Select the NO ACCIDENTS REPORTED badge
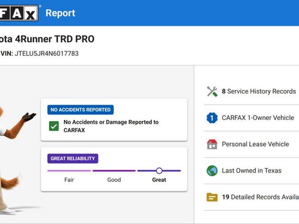This screenshot has width=299, height=224. 80,110
